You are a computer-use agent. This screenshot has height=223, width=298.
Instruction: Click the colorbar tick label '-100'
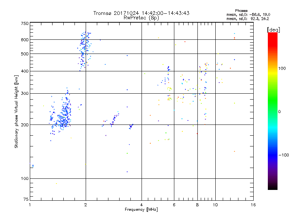coord(284,155)
